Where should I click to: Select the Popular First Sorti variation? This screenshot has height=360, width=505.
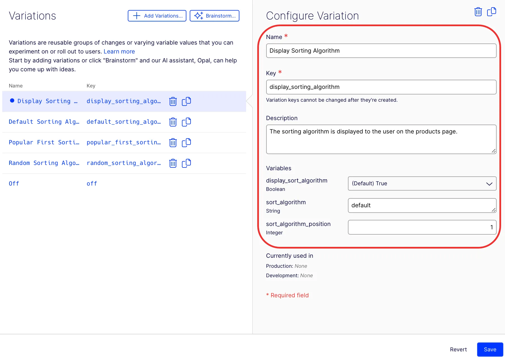pyautogui.click(x=44, y=142)
